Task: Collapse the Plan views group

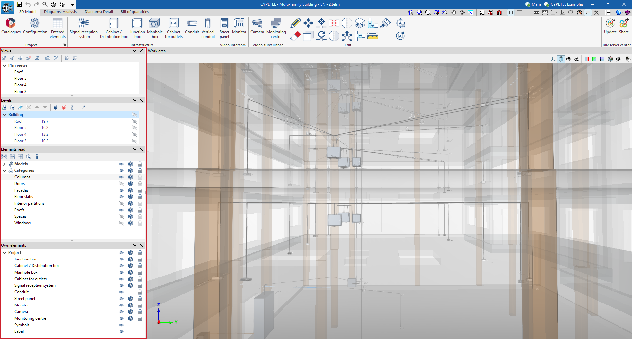Action: tap(5, 65)
